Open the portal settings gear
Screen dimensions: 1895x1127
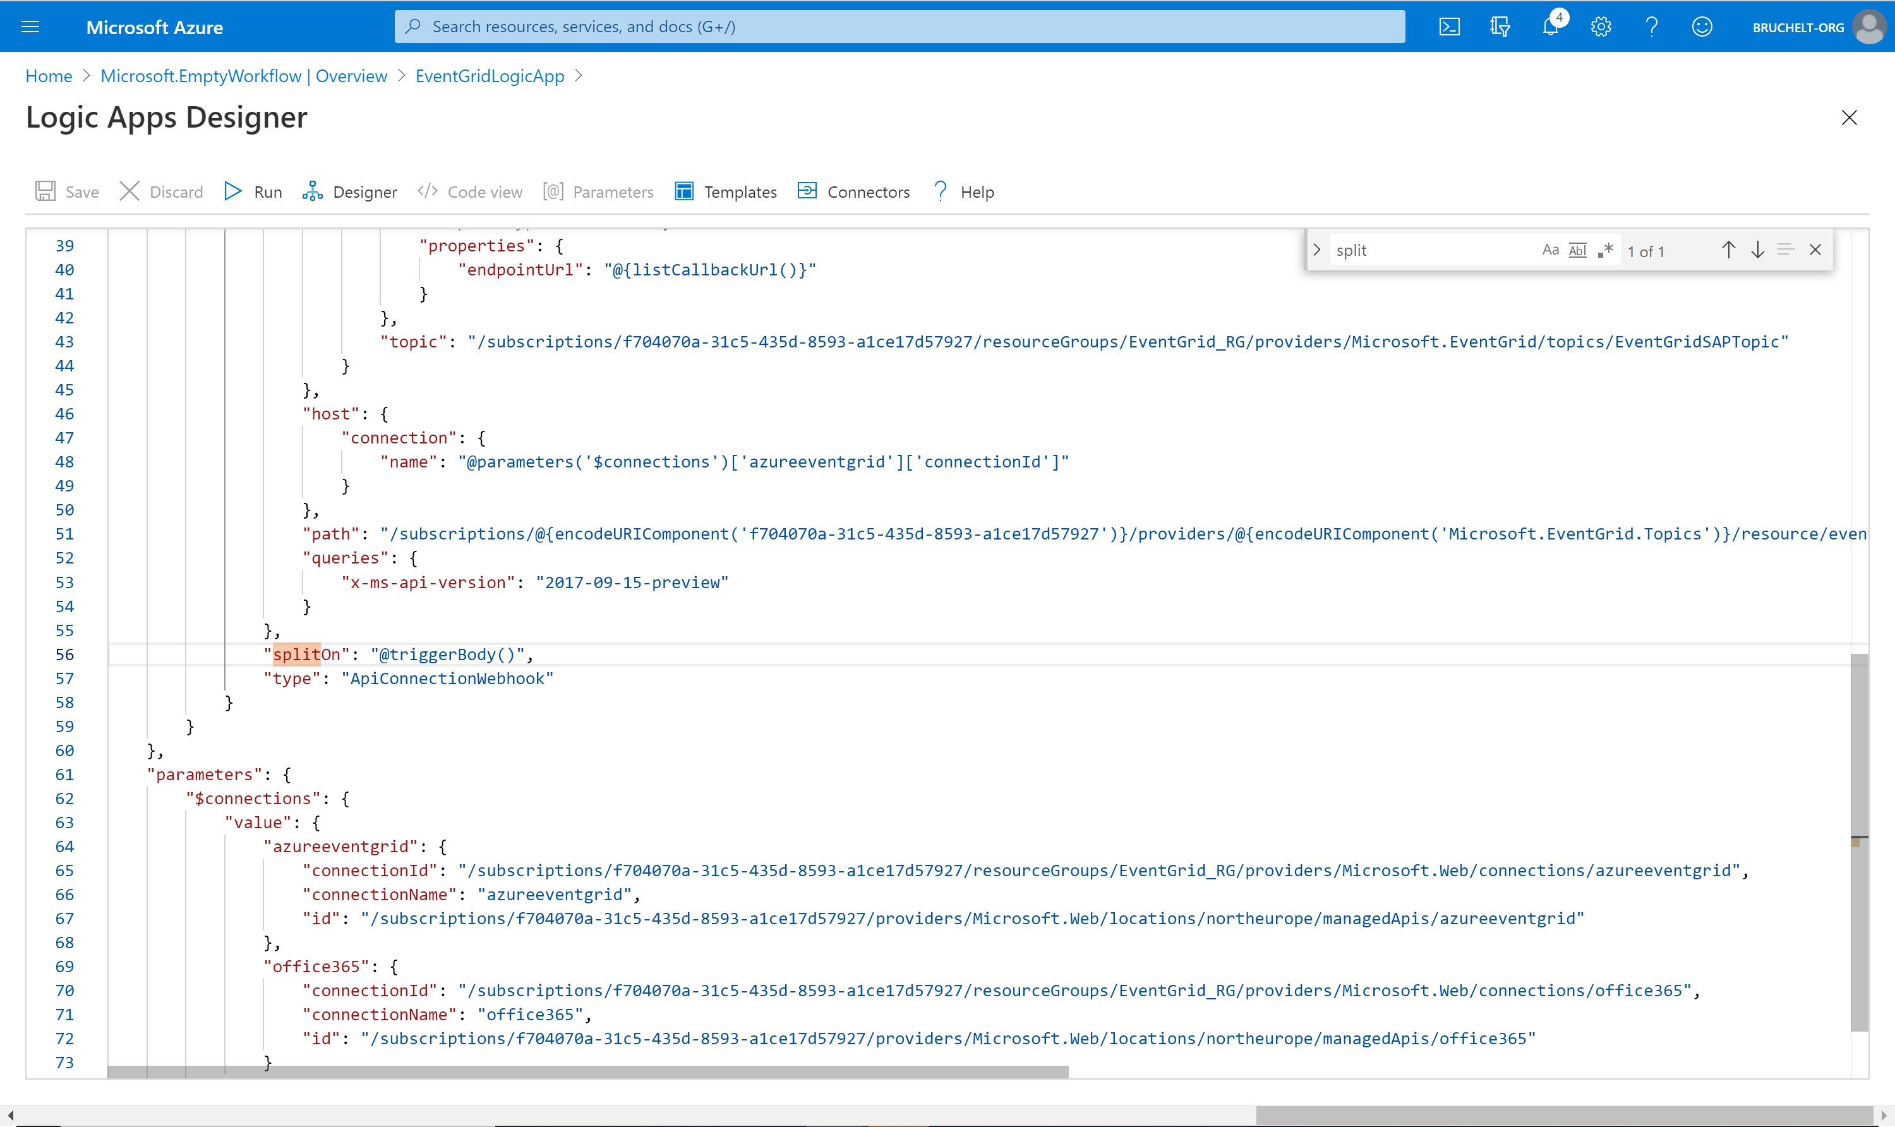click(1601, 27)
